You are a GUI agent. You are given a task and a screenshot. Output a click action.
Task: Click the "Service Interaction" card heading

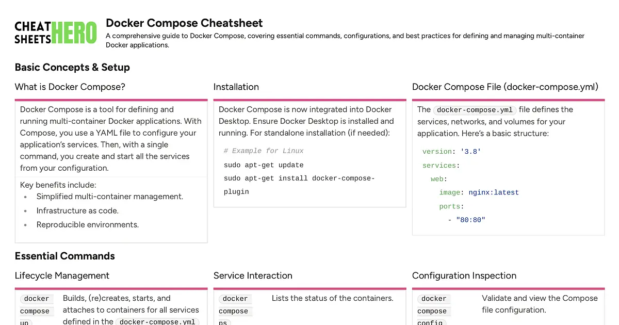(253, 275)
